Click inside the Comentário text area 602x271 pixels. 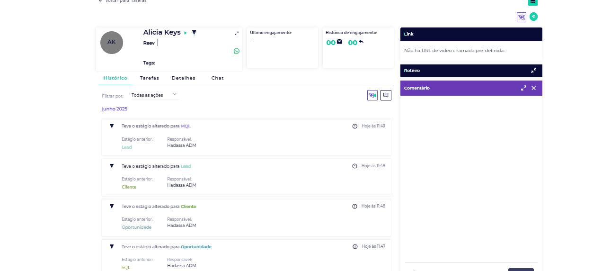point(471,179)
